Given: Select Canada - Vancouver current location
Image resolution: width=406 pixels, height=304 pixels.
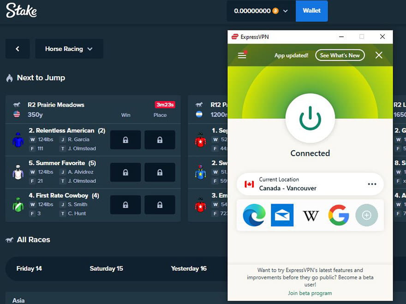Looking at the screenshot, I should coord(310,184).
